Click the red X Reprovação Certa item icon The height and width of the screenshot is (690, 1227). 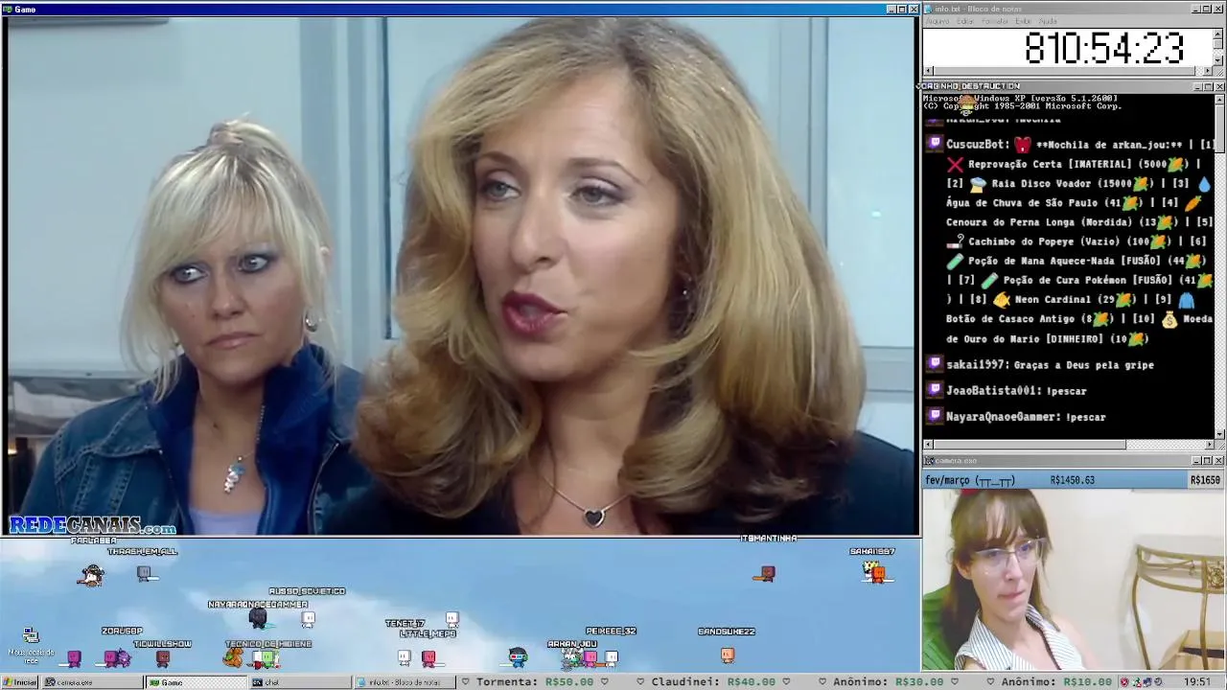(x=955, y=164)
